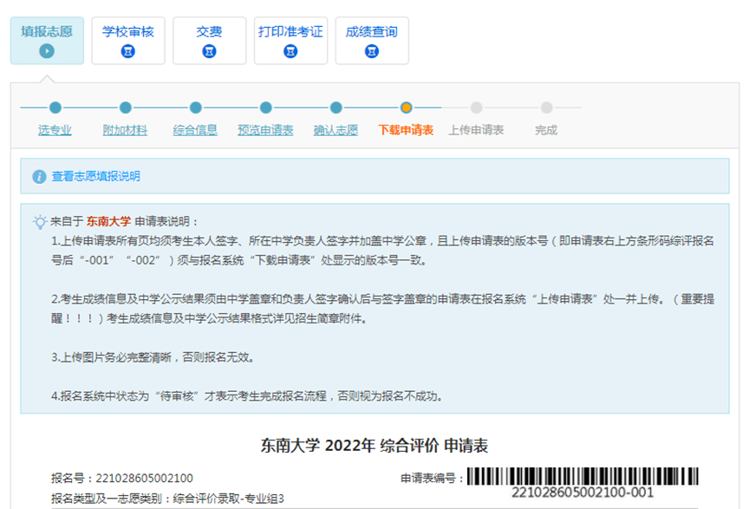The image size is (749, 509).
Task: Click the barcode number 221028605002100-001
Action: coord(583,493)
